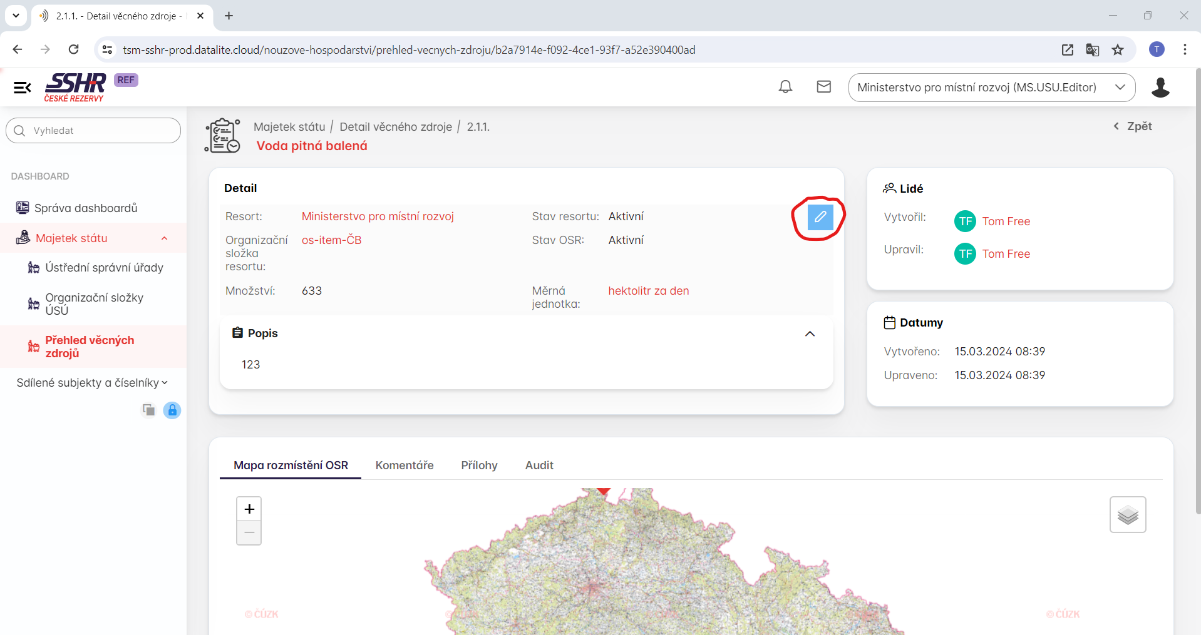Open the notifications bell
Screen dimensions: 1201x635
[x=785, y=87]
